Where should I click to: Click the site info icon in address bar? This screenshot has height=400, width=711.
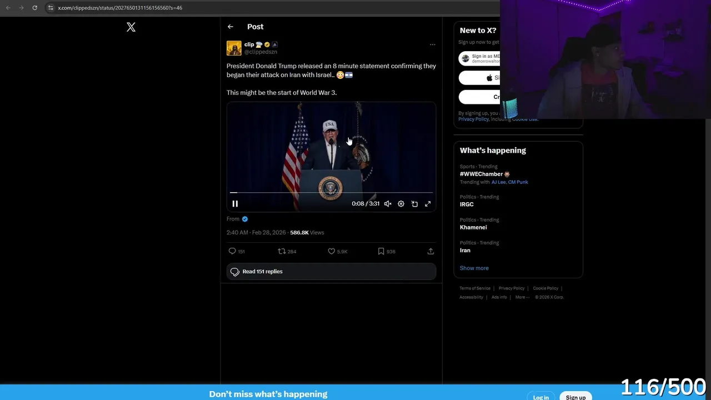pyautogui.click(x=51, y=8)
